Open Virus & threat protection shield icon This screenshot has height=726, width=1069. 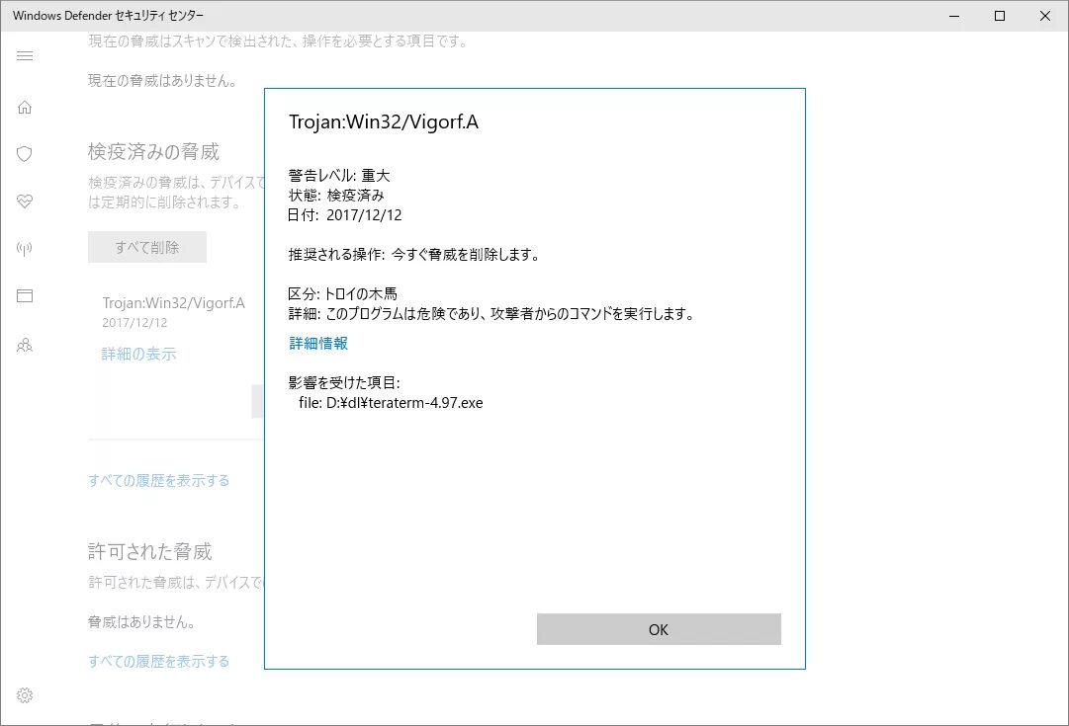[25, 154]
